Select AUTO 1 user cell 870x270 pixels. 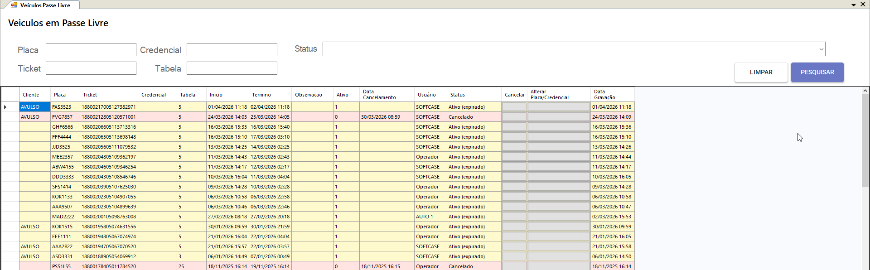(x=430, y=217)
